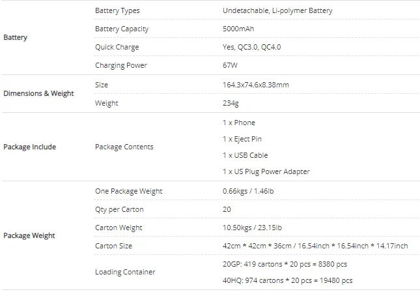The width and height of the screenshot is (420, 296).
Task: Click the Package Contents label
Action: point(124,147)
